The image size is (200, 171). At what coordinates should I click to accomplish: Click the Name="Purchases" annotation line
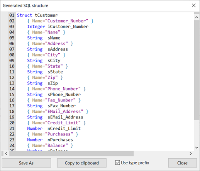[53, 134]
